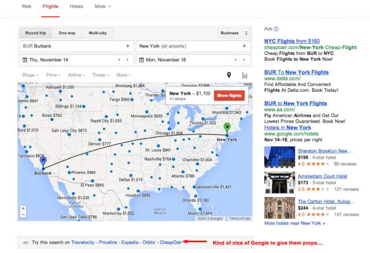370x253 pixels.
Task: Try this search on Expedia
Action: (x=129, y=242)
